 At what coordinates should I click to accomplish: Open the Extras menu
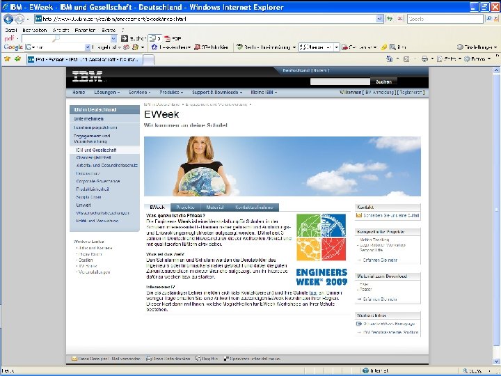109,30
